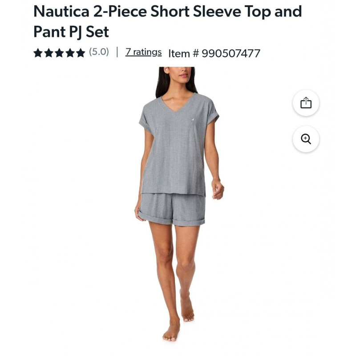Click the white Nautica sail logo on shirt
356x356 pixels.
194,118
